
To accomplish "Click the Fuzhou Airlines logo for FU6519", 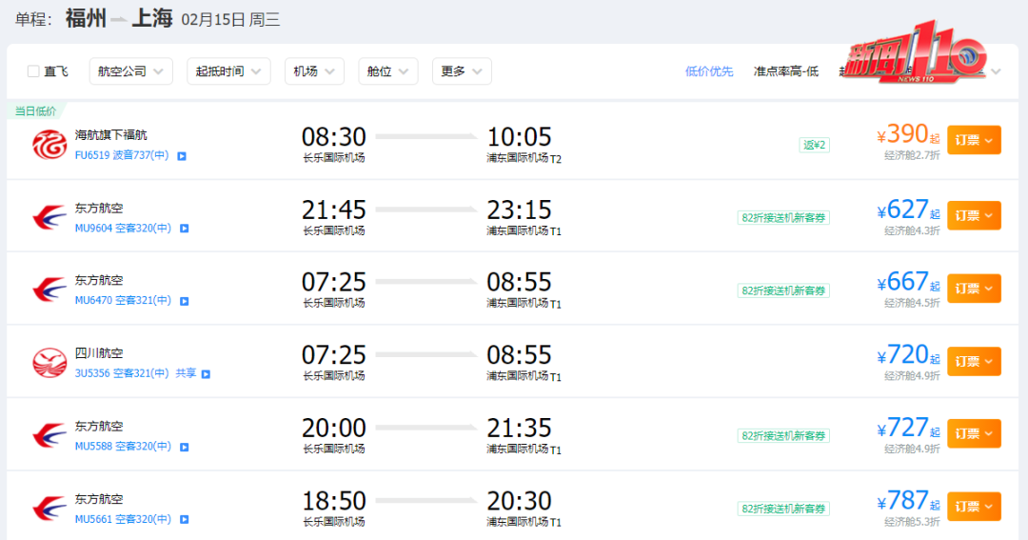I will [x=49, y=145].
